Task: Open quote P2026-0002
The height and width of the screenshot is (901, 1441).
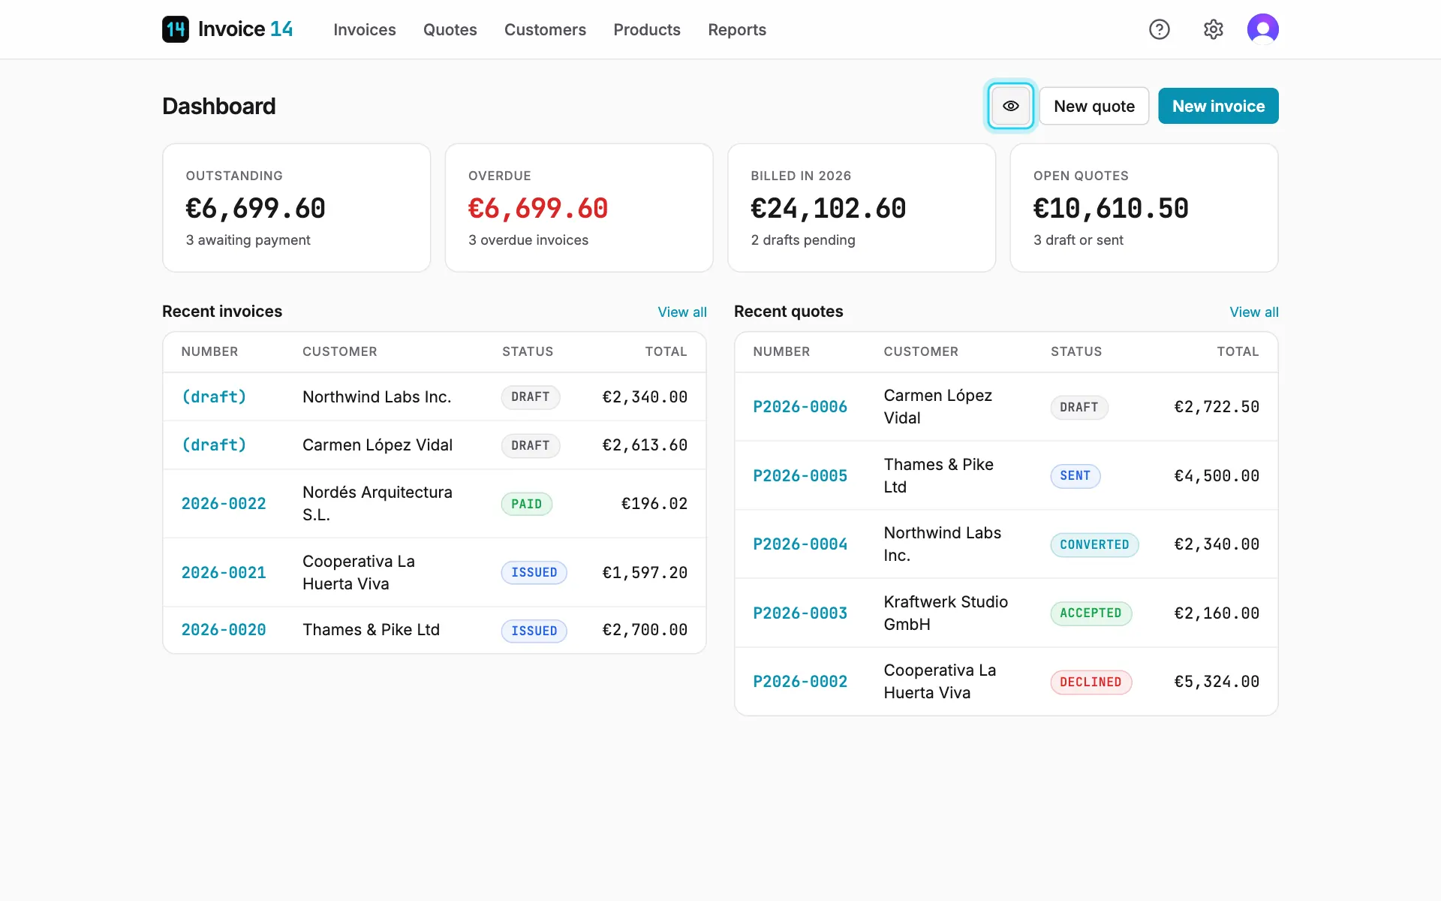Action: (800, 681)
